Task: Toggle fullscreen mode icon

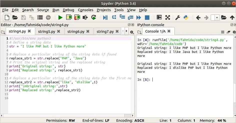Action: pyautogui.click(x=167, y=17)
